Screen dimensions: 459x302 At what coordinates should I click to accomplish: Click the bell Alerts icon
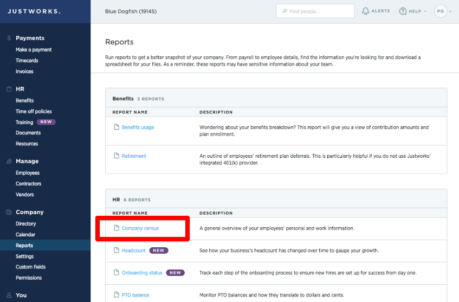point(366,11)
